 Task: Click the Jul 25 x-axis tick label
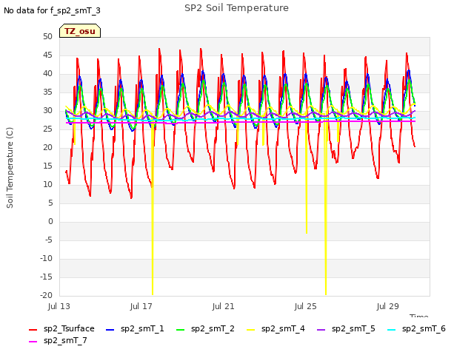[306, 306]
